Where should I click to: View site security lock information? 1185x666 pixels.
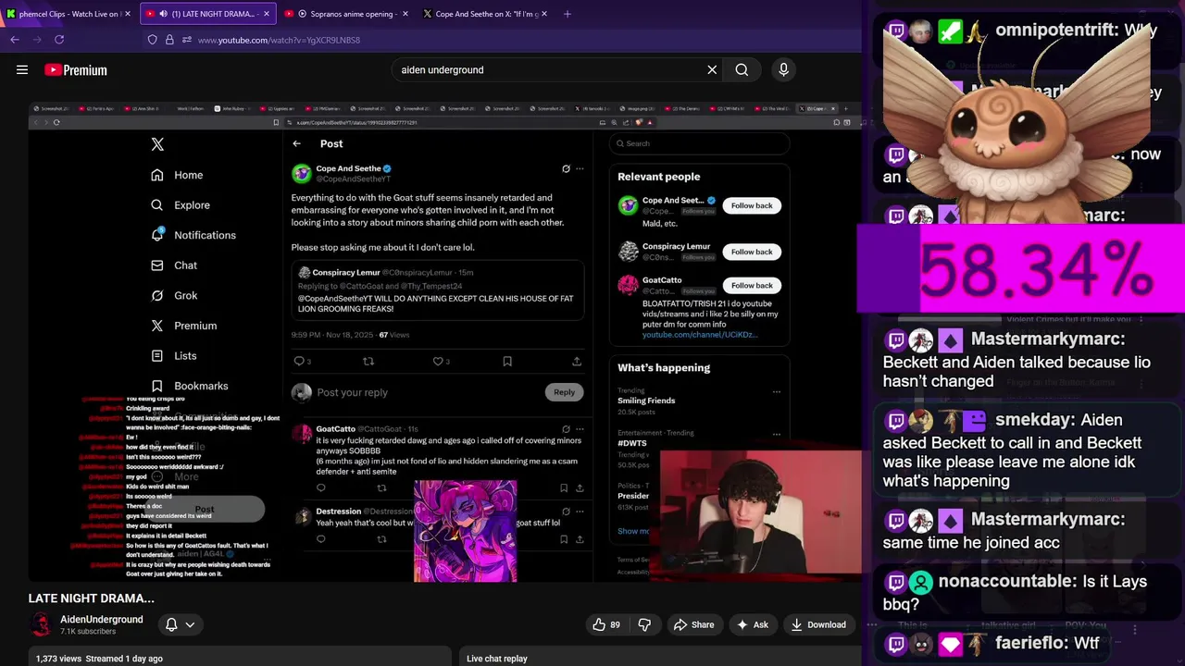click(x=169, y=40)
